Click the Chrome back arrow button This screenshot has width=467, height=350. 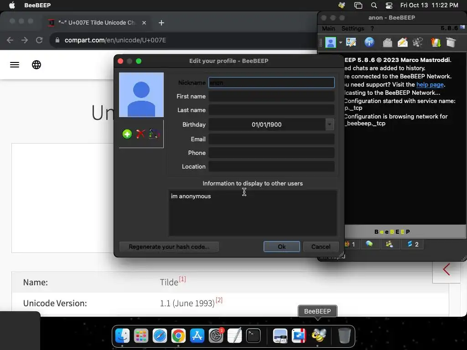tap(10, 40)
